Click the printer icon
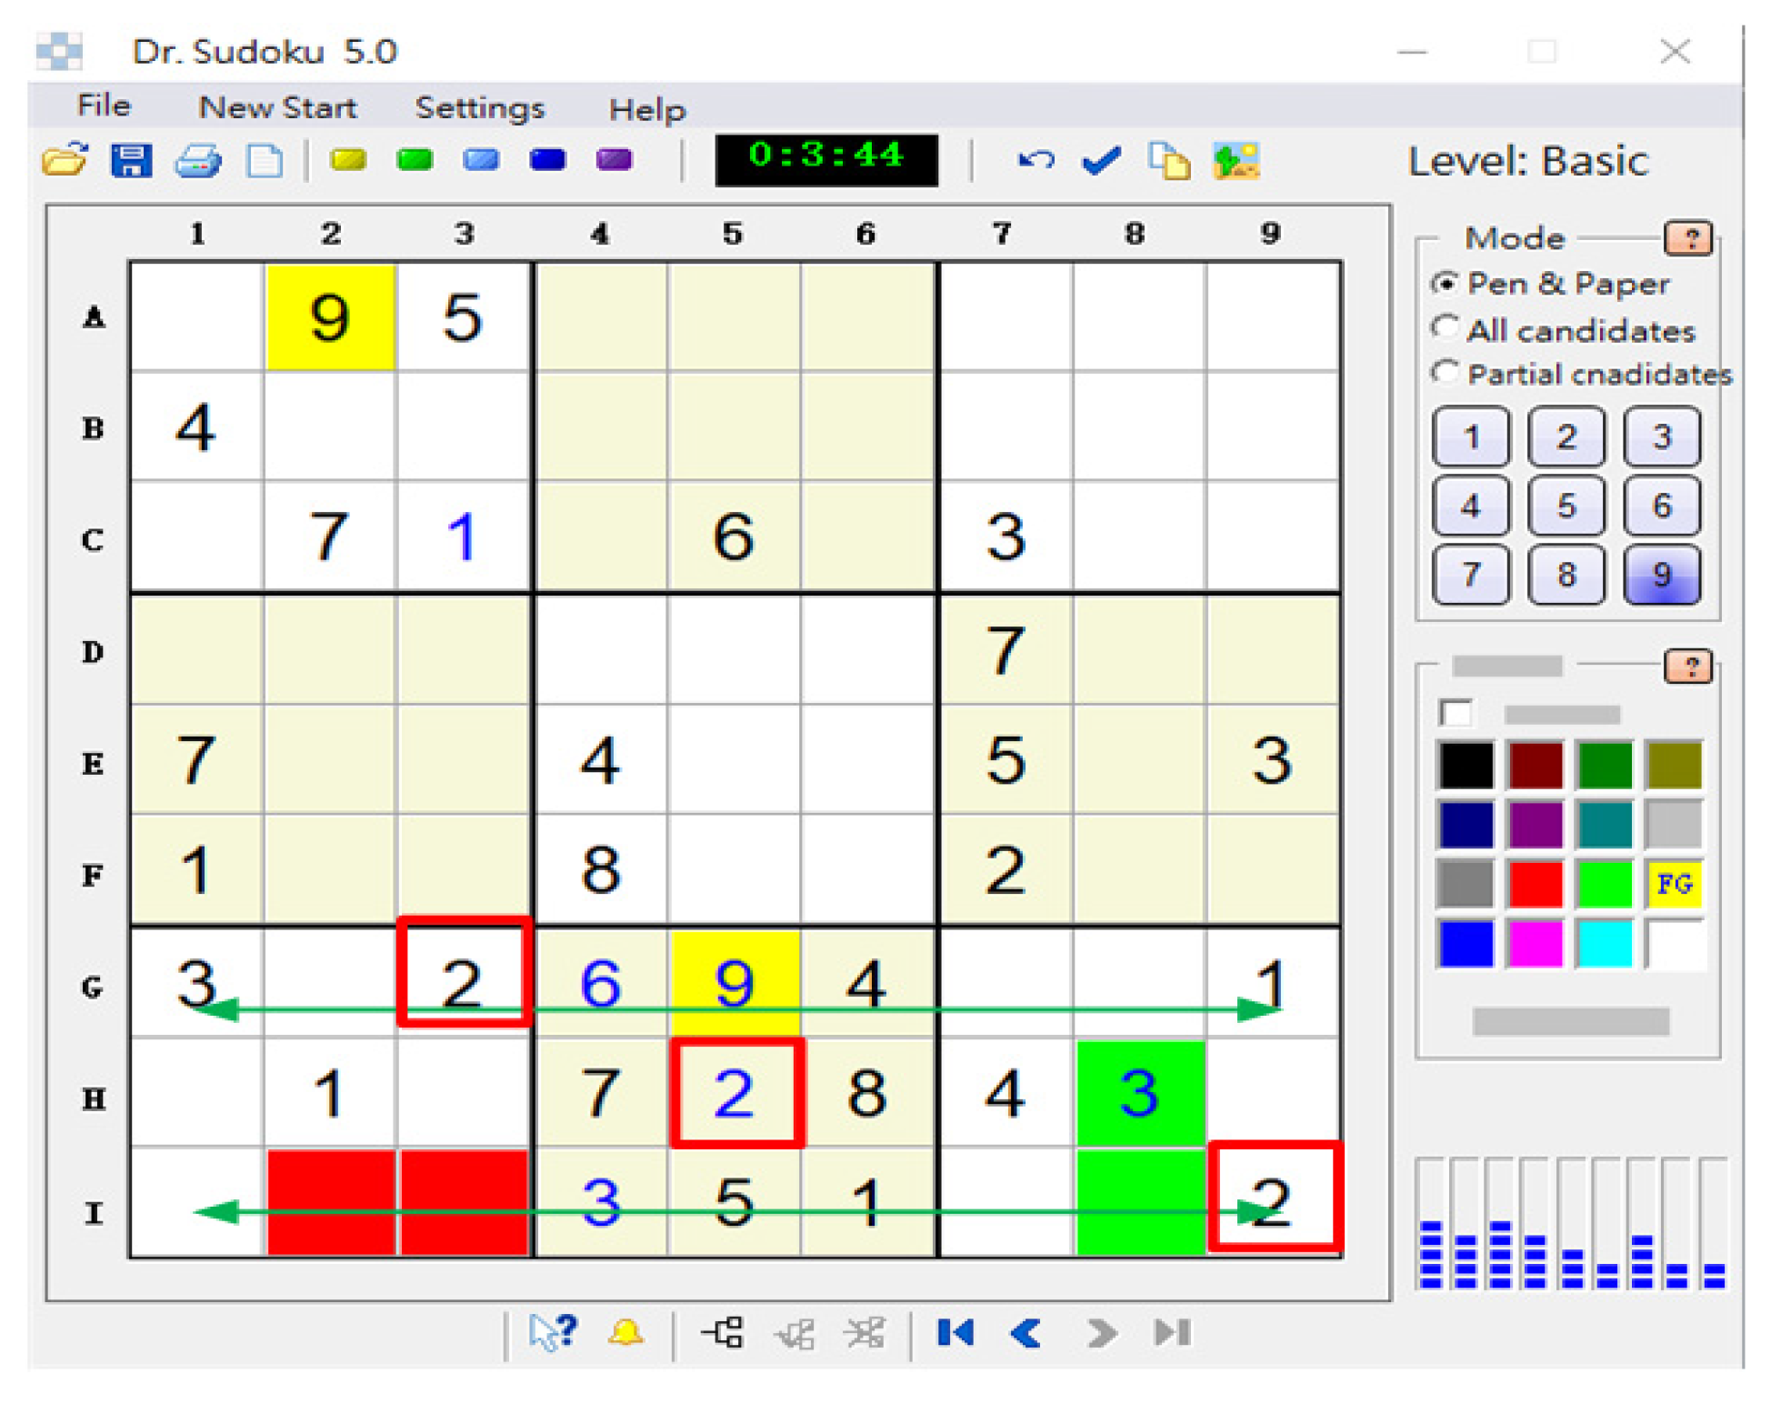The height and width of the screenshot is (1404, 1771). click(x=197, y=161)
